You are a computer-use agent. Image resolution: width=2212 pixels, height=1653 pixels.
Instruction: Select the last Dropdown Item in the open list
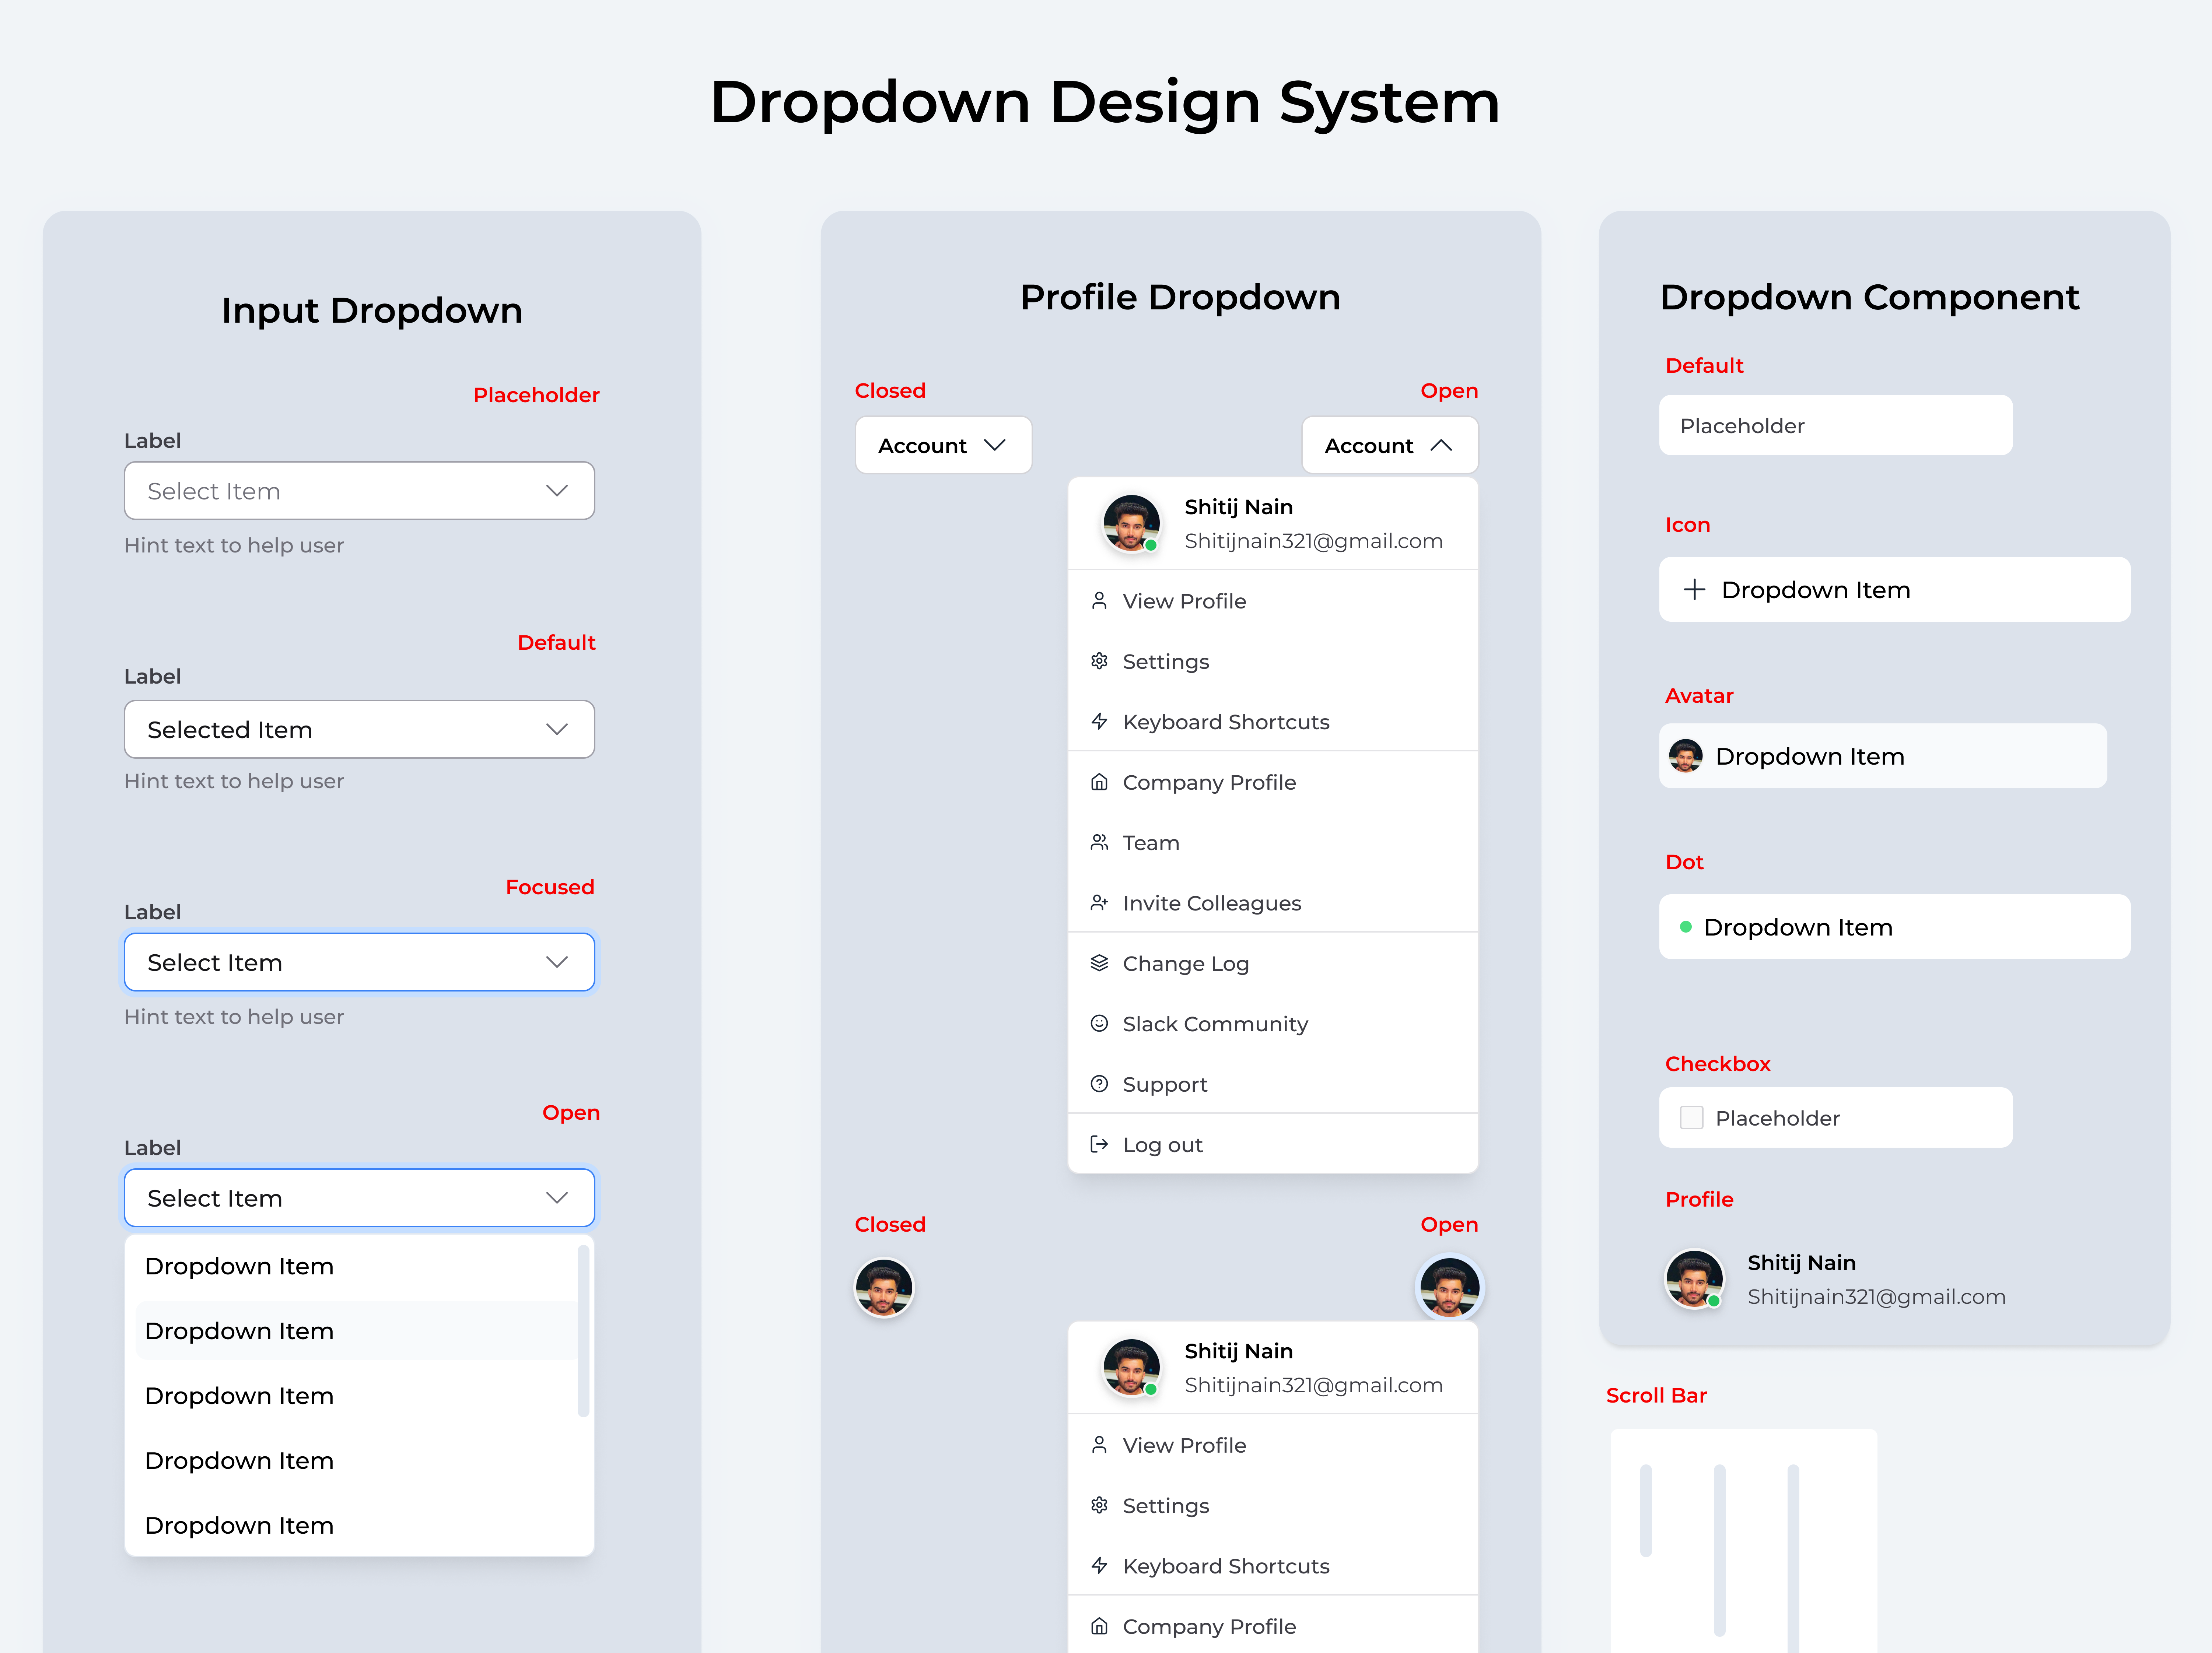click(x=355, y=1525)
